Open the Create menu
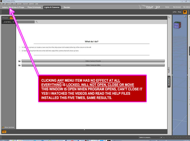Viewport: 190px width, 141px height. click(9, 4)
